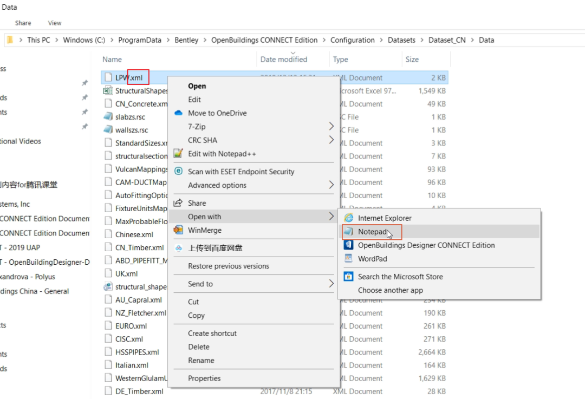Select the Chinese.xml file
This screenshot has height=399, width=585.
[134, 234]
